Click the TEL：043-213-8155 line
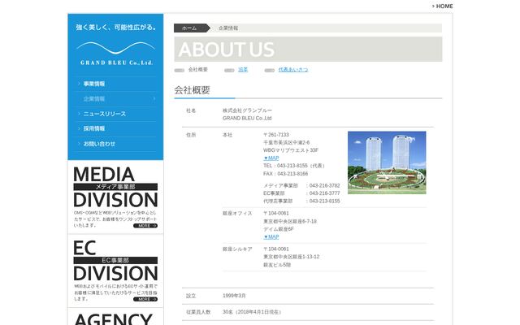The width and height of the screenshot is (520, 325). point(295,166)
